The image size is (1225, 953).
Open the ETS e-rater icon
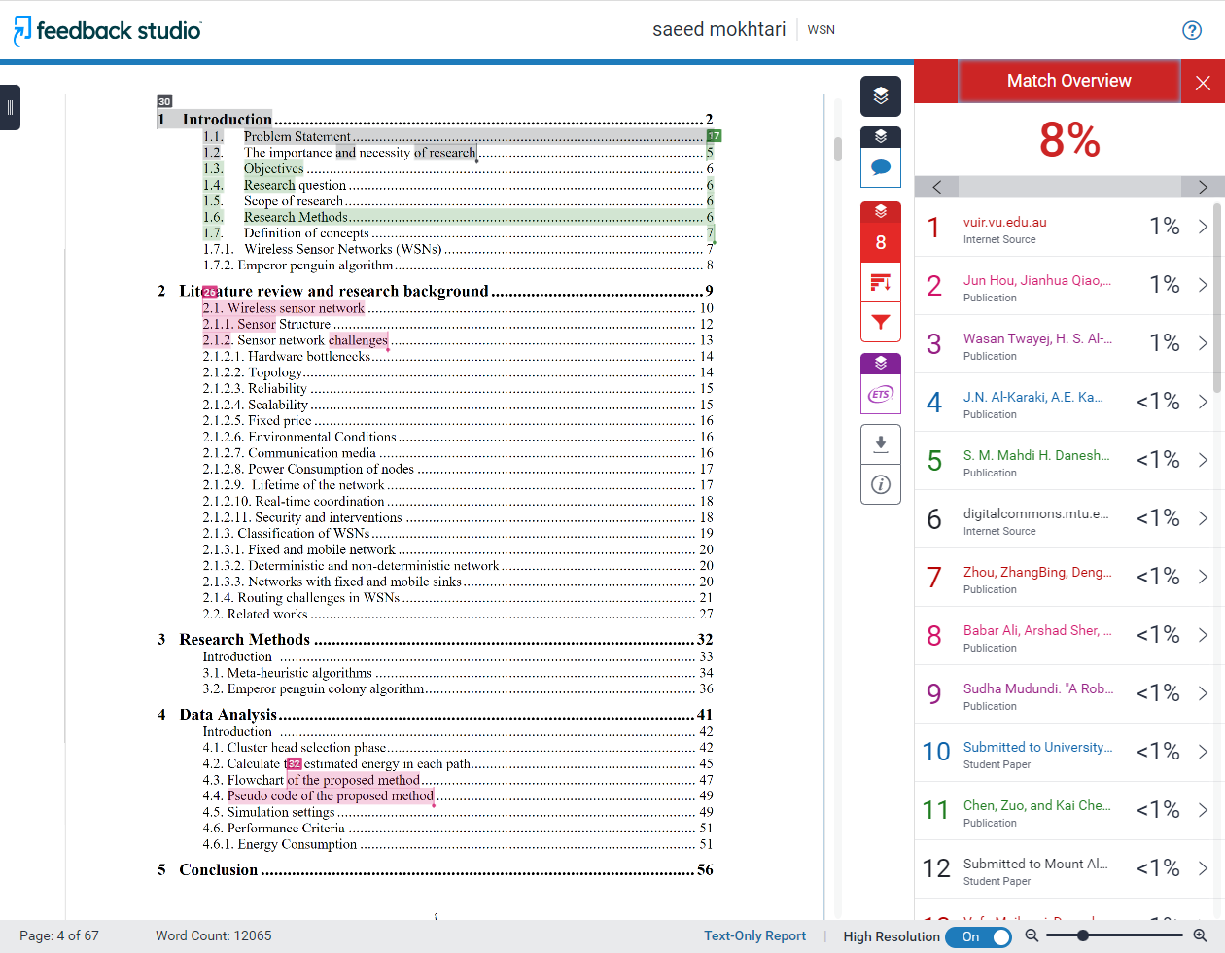tap(880, 394)
